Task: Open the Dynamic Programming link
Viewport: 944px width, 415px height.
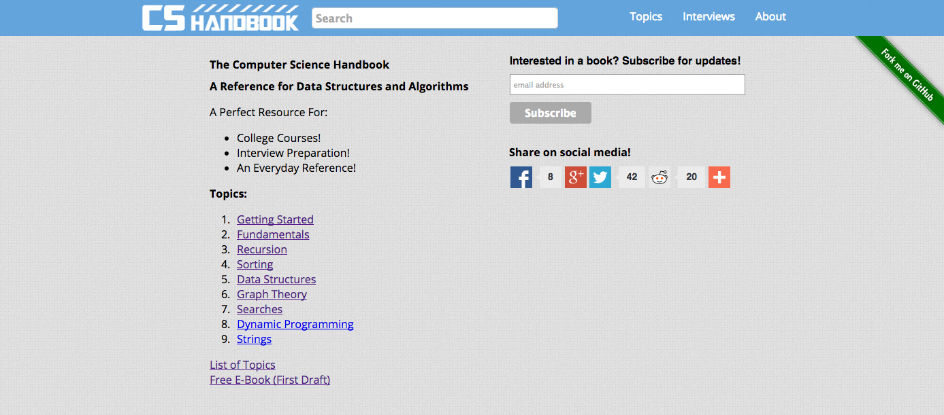Action: (x=295, y=324)
